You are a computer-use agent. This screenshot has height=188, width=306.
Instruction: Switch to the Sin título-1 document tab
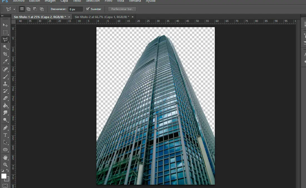40,17
